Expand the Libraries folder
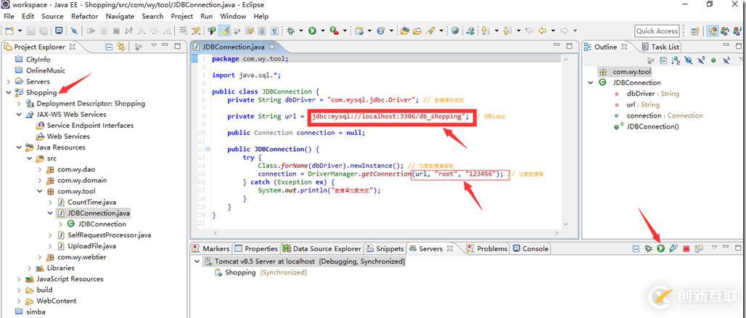746x318 pixels. 29,268
